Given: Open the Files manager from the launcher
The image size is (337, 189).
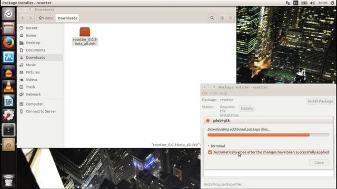Looking at the screenshot, I should click(x=8, y=28).
